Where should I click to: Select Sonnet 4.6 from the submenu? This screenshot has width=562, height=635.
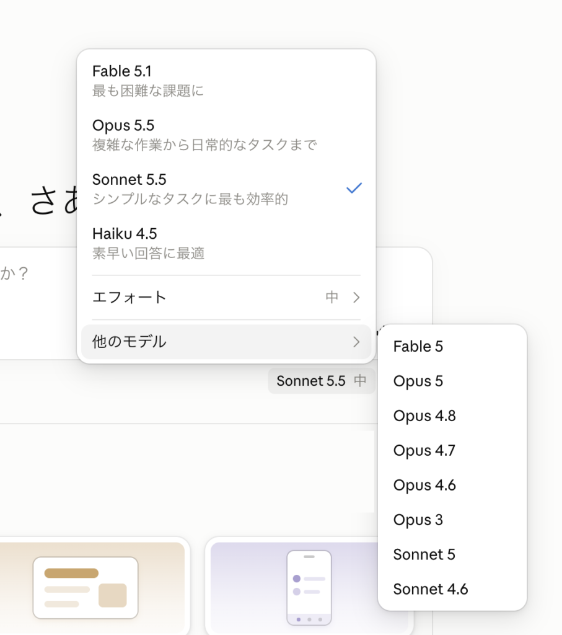(x=452, y=589)
